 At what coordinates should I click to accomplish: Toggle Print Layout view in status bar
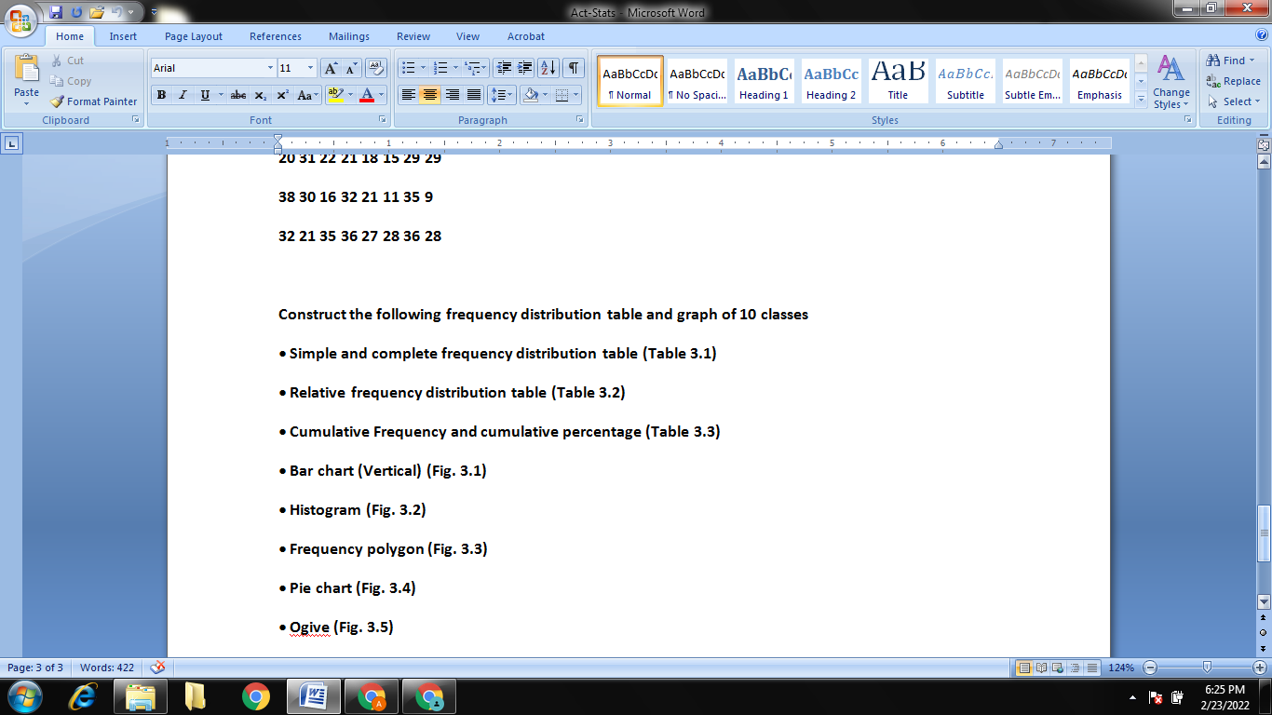tap(1024, 668)
